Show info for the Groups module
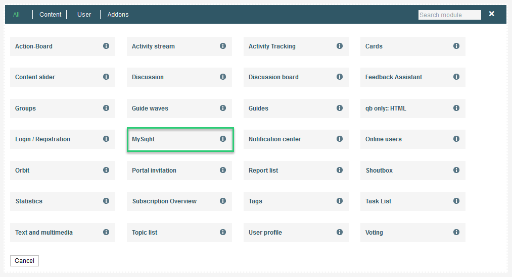The width and height of the screenshot is (512, 277). point(106,108)
